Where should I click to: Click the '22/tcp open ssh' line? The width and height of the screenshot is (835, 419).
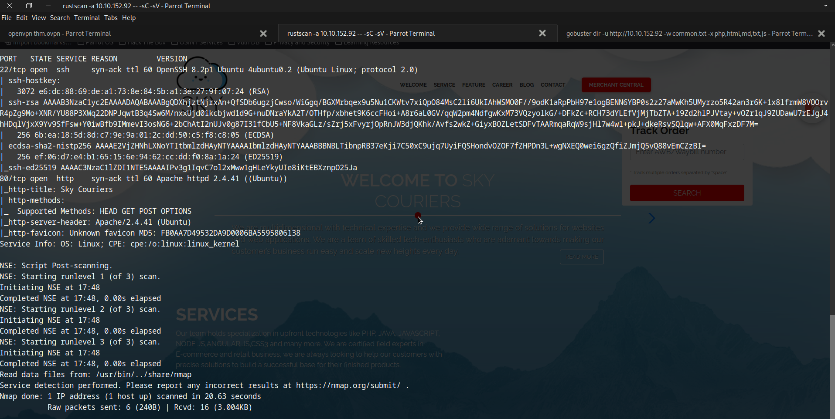click(209, 70)
